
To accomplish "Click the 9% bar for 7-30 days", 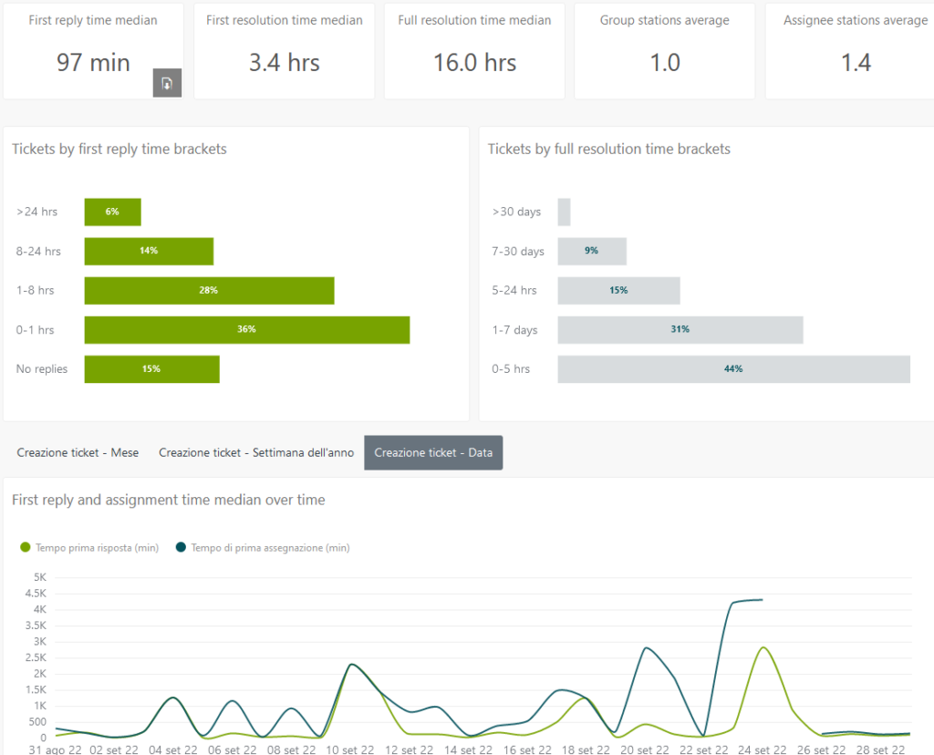I will (592, 251).
